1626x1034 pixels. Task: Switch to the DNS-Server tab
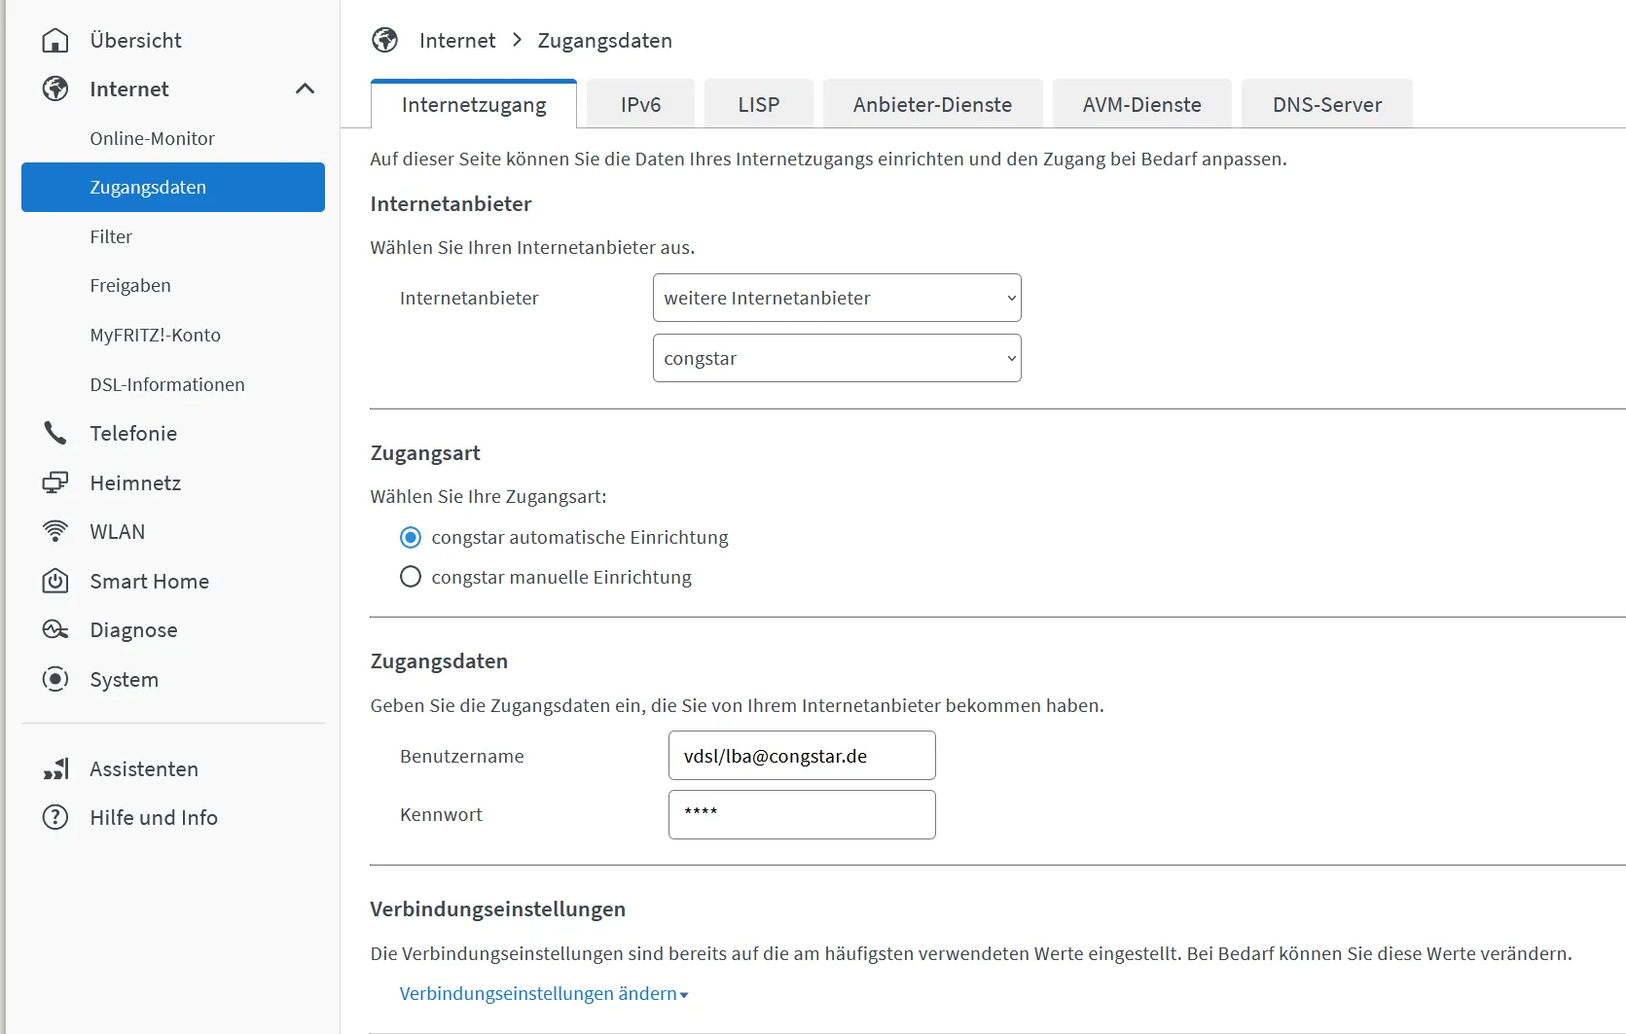pos(1326,105)
